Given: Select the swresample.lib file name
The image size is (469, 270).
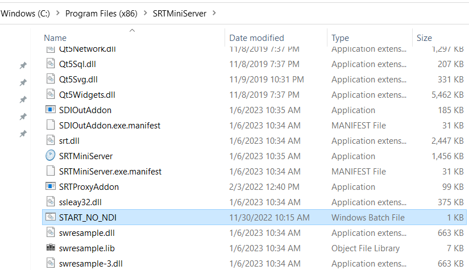Looking at the screenshot, I should coord(87,248).
